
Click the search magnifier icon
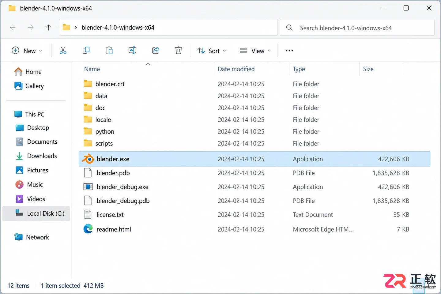coord(289,28)
